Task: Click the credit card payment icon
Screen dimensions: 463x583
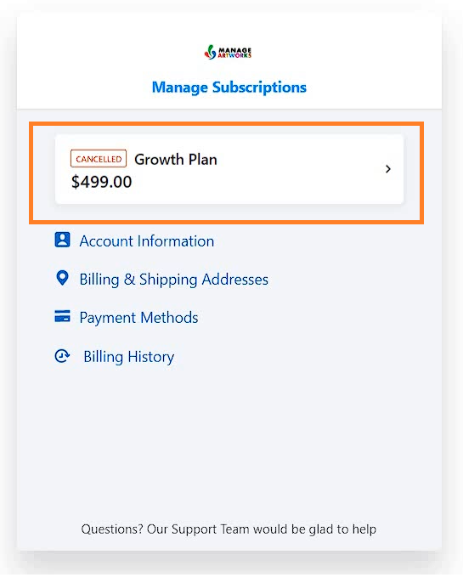Action: [62, 316]
